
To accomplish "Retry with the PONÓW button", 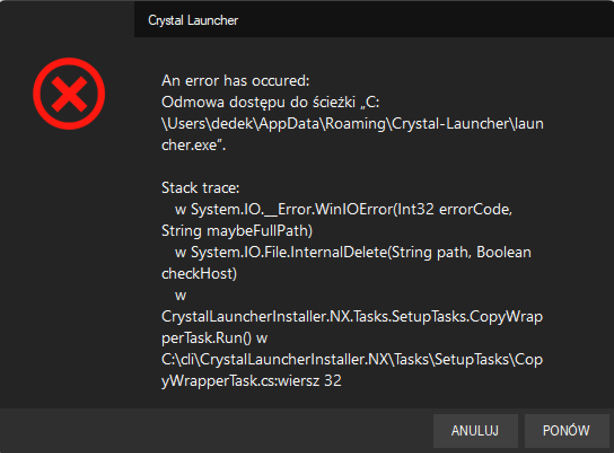I will 566,431.
